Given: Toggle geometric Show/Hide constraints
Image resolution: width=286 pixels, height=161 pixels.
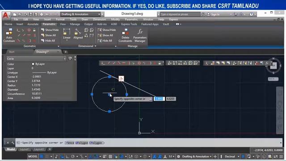Looking at the screenshot, I should (x=50, y=30).
